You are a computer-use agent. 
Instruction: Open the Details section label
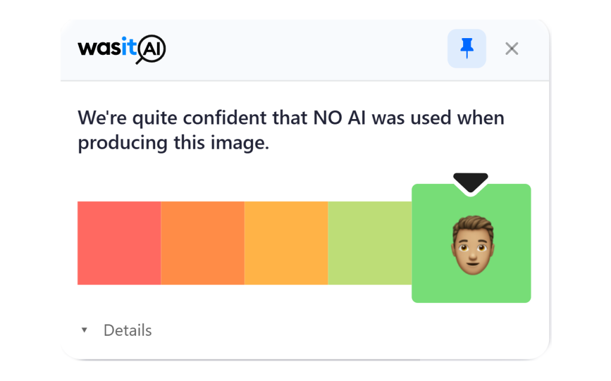coord(128,330)
